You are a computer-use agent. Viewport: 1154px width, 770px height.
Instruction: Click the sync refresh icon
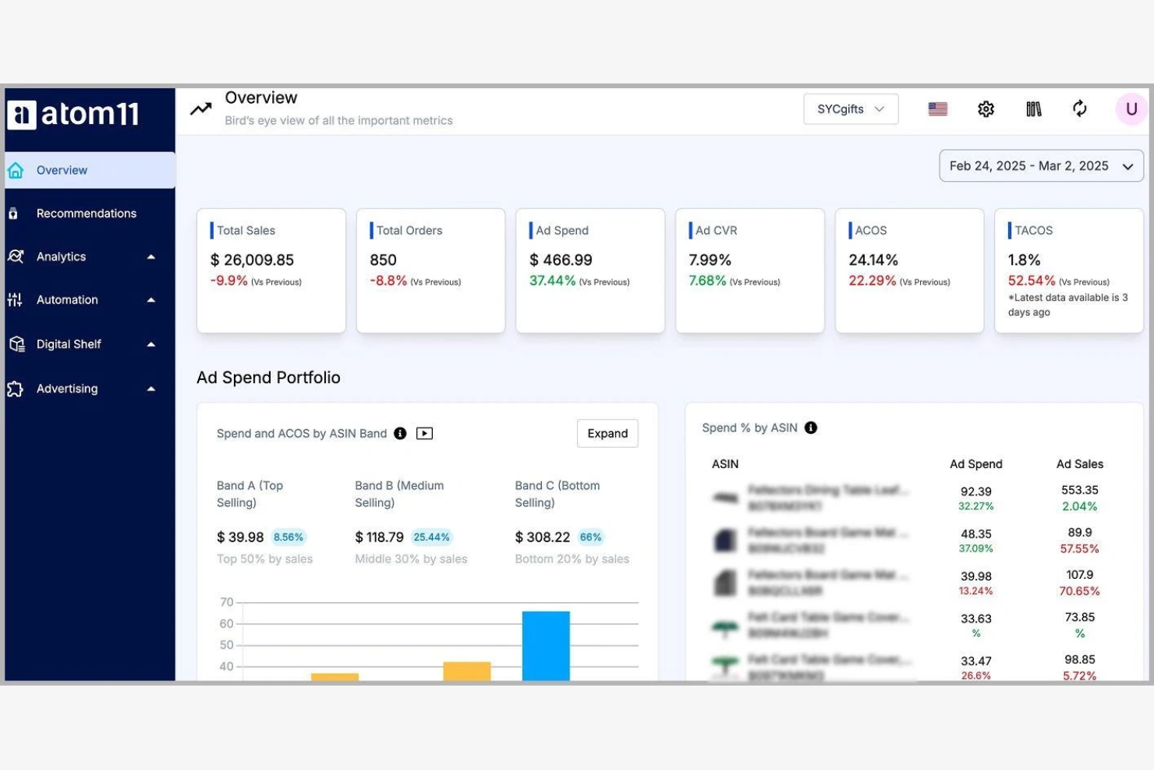(x=1080, y=108)
